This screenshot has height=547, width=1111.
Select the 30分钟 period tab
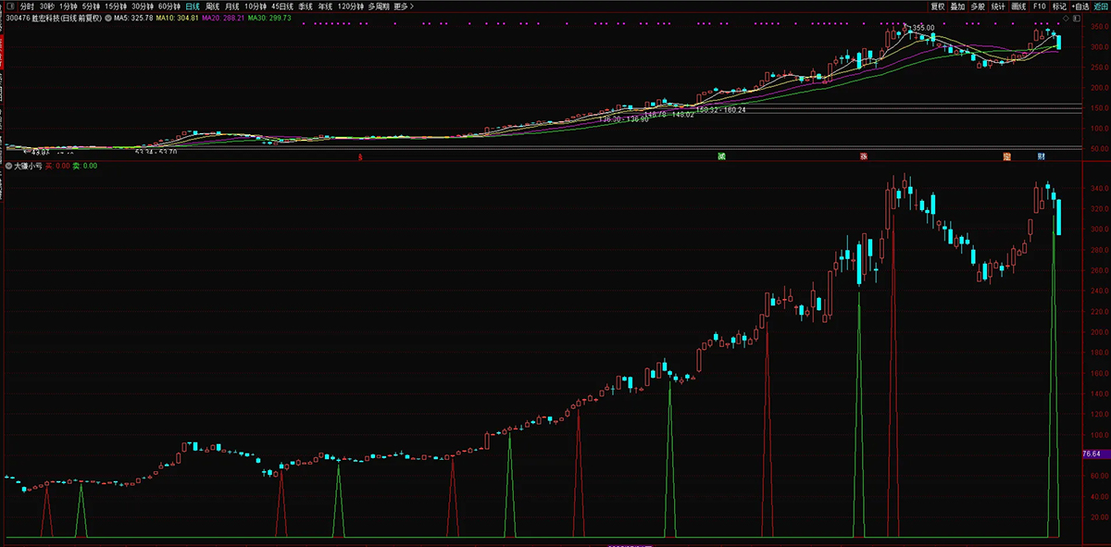pyautogui.click(x=143, y=6)
